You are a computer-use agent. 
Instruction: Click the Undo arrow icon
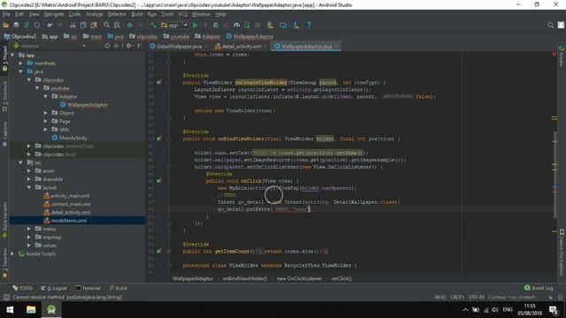click(x=50, y=26)
